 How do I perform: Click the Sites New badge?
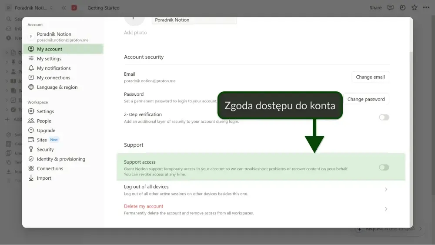click(x=54, y=140)
